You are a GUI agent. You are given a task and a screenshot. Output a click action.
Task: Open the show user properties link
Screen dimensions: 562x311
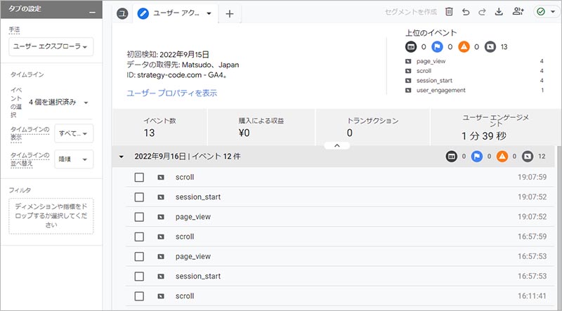pyautogui.click(x=171, y=93)
